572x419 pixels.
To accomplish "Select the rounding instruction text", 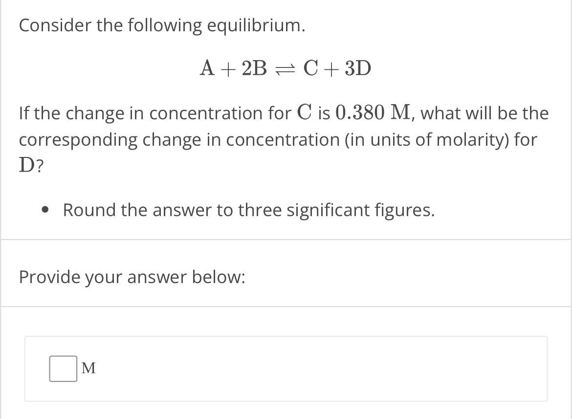I will click(x=249, y=210).
